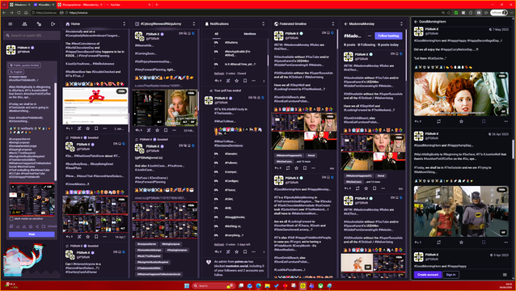Open preferences gear icon in navigation
Viewport: 516px width, 291px height.
39,24
